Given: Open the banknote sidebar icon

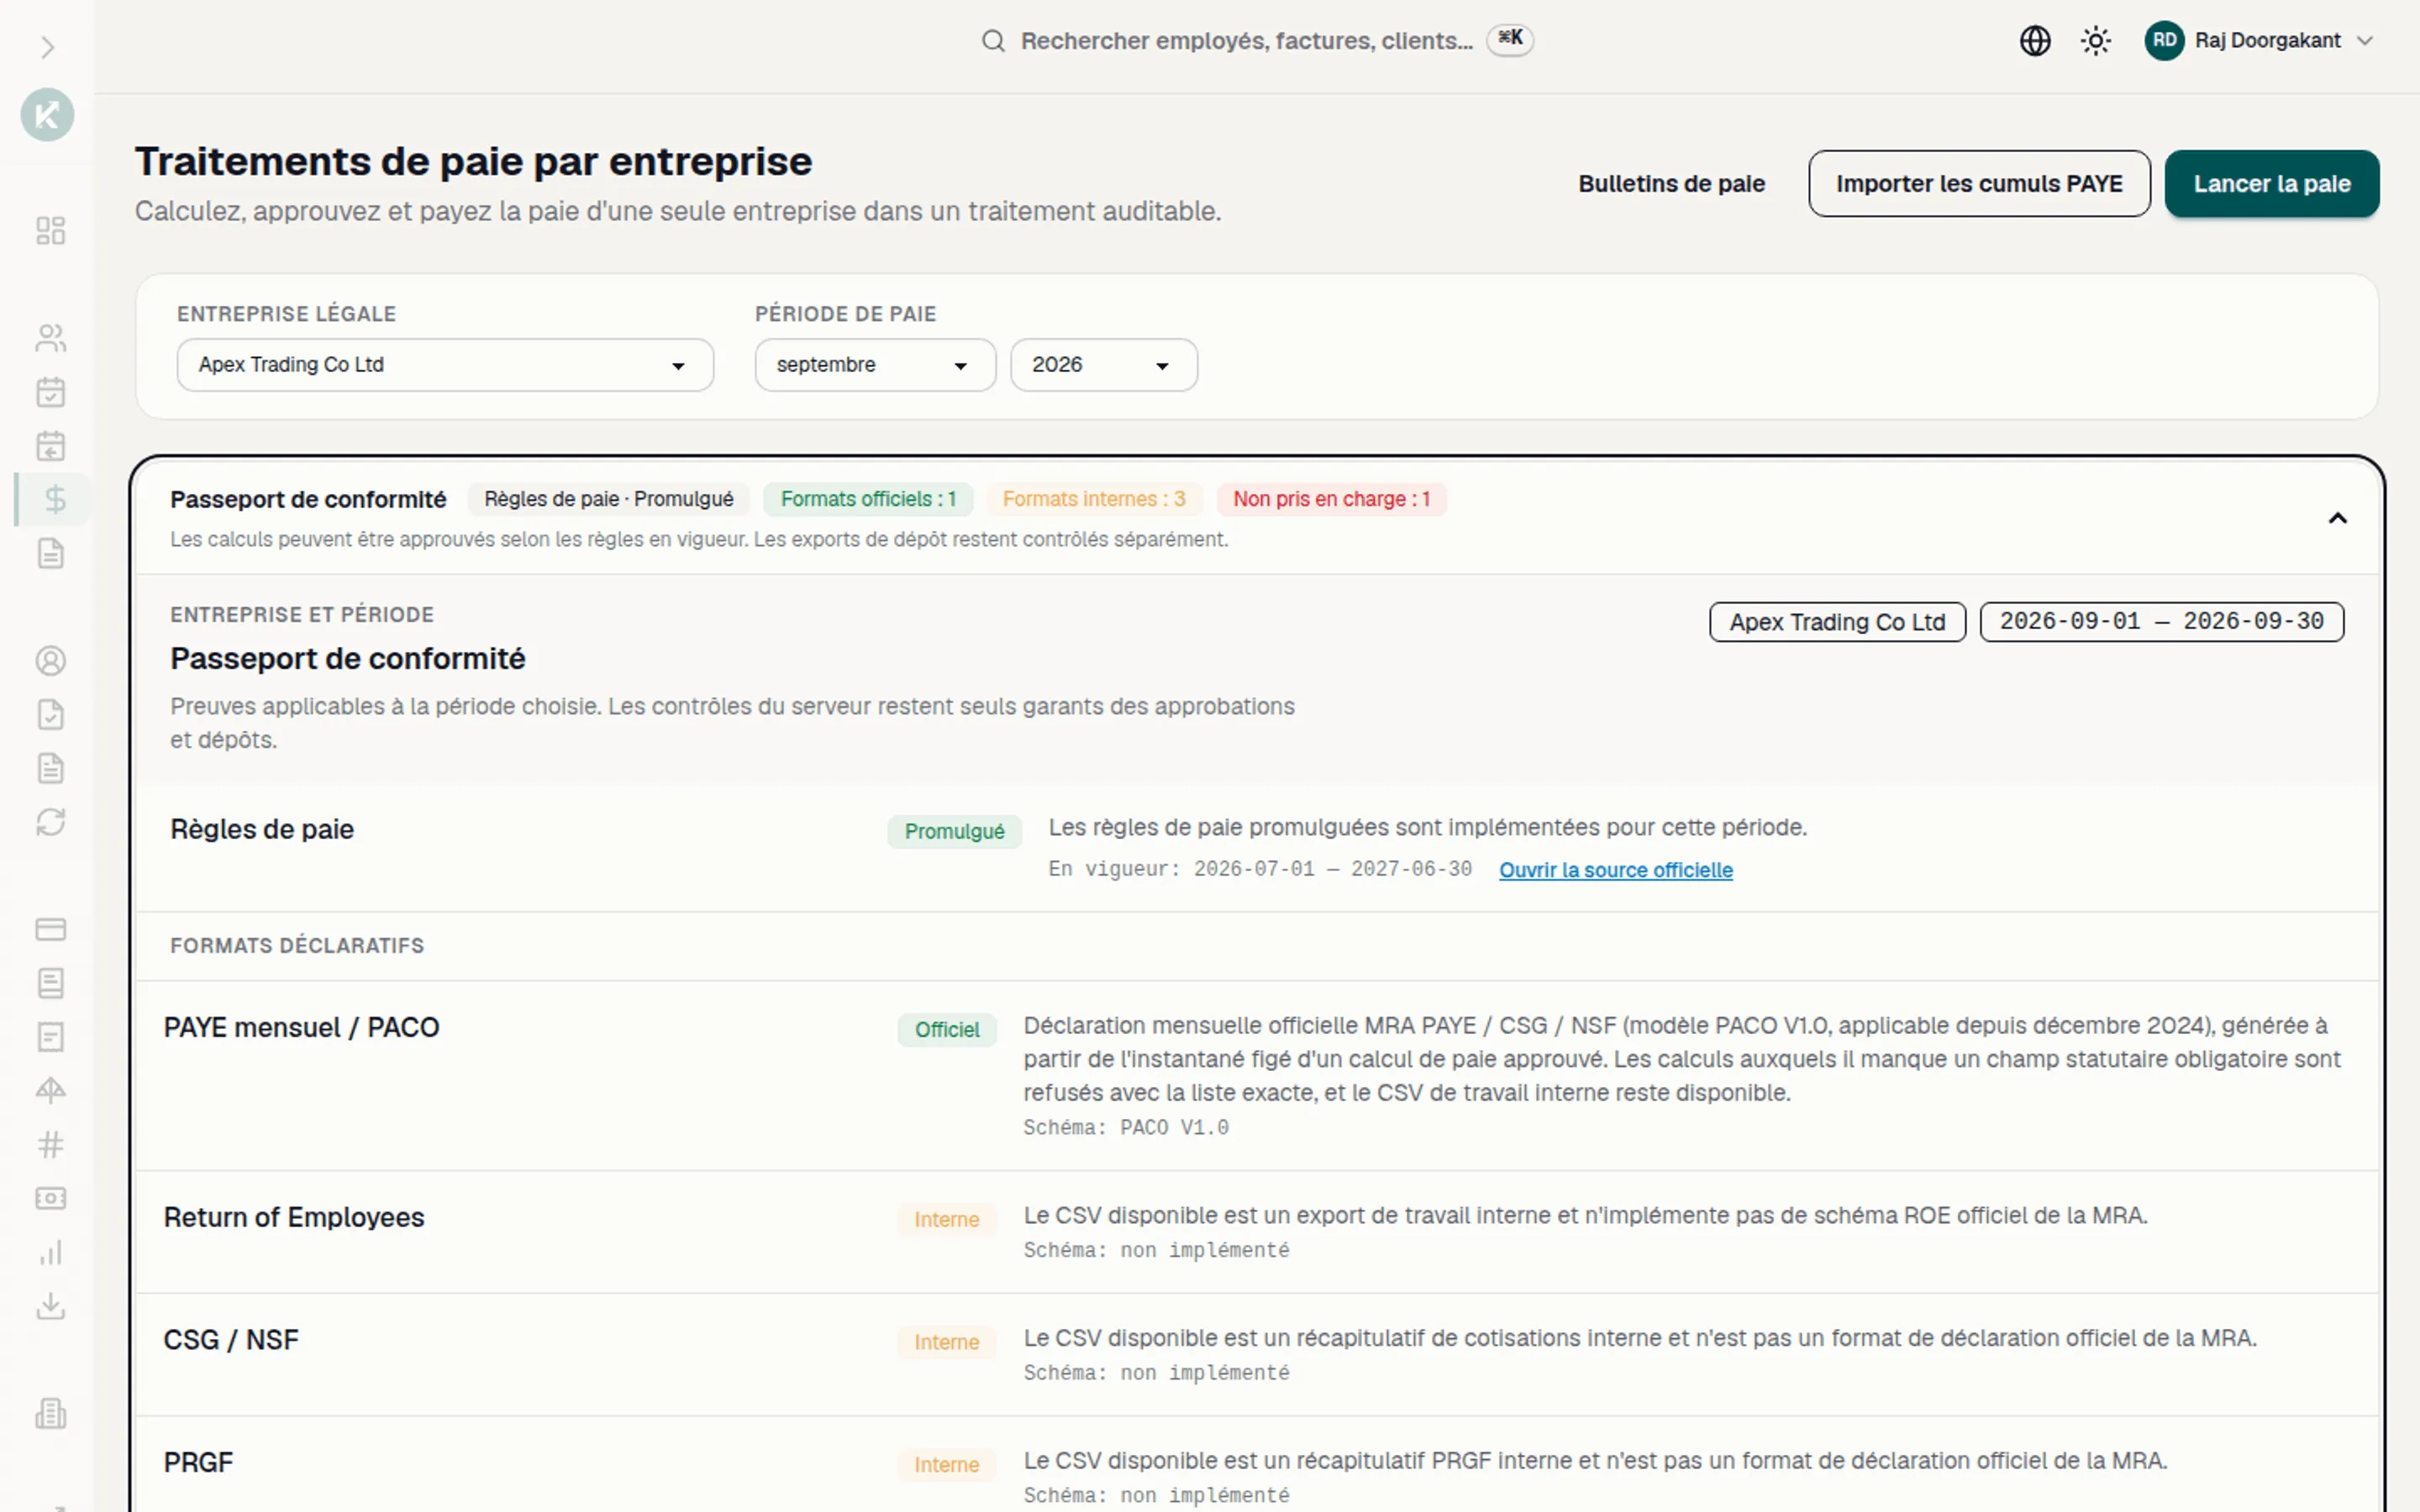Looking at the screenshot, I should pos(50,1198).
